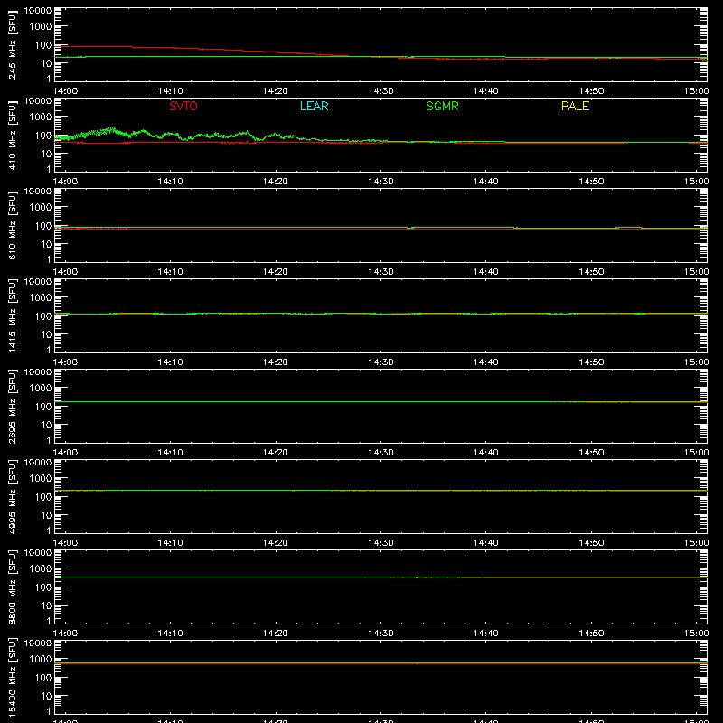Click 14:50 time label under the 2695 MHz plot
723x723 pixels.
[x=591, y=453]
